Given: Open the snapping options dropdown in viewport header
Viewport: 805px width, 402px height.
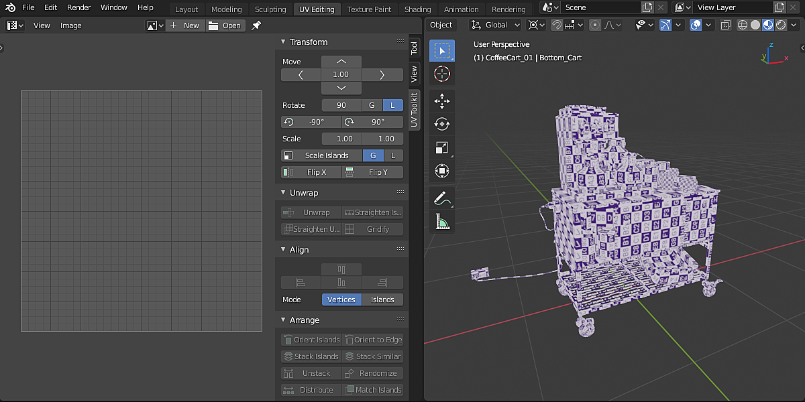Looking at the screenshot, I should coord(580,25).
